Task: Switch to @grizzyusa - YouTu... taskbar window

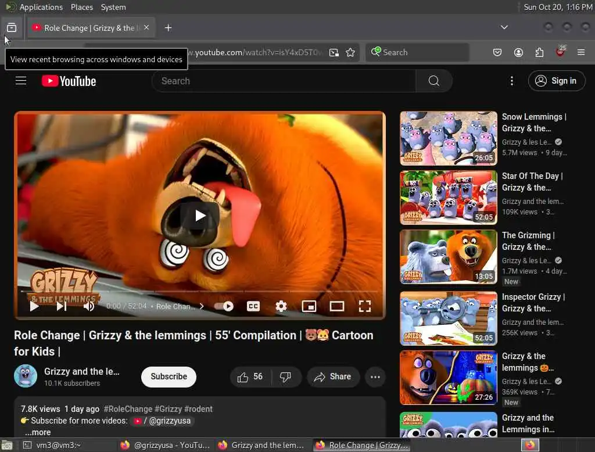Action: pos(166,445)
